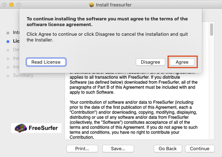Image resolution: width=222 pixels, height=157 pixels.
Task: Select the Summary step in the sidebar
Action: pyautogui.click(x=23, y=75)
